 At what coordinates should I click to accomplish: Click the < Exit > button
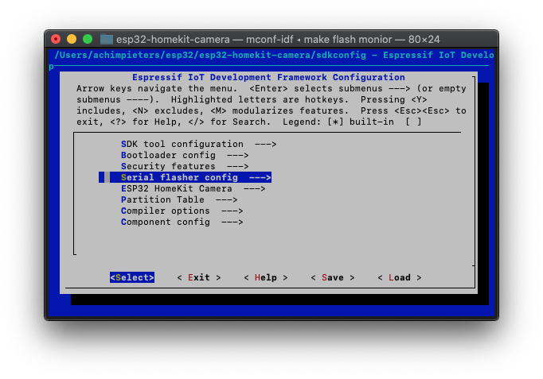(199, 277)
